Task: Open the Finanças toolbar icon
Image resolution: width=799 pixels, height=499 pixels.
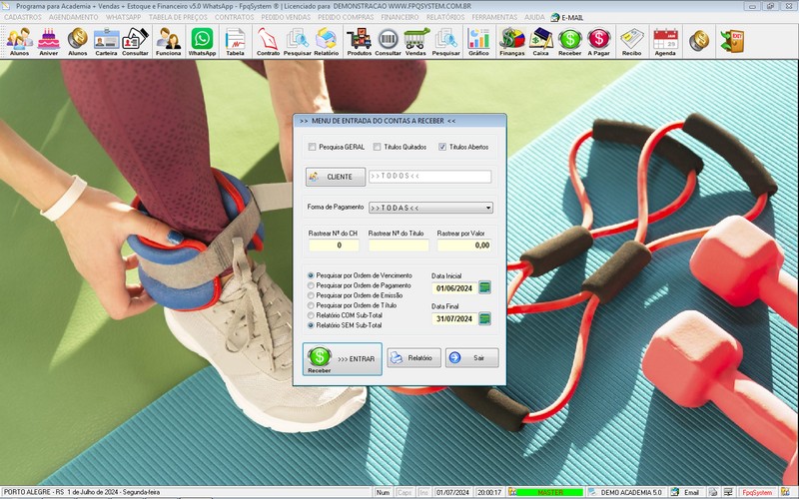Action: (511, 41)
